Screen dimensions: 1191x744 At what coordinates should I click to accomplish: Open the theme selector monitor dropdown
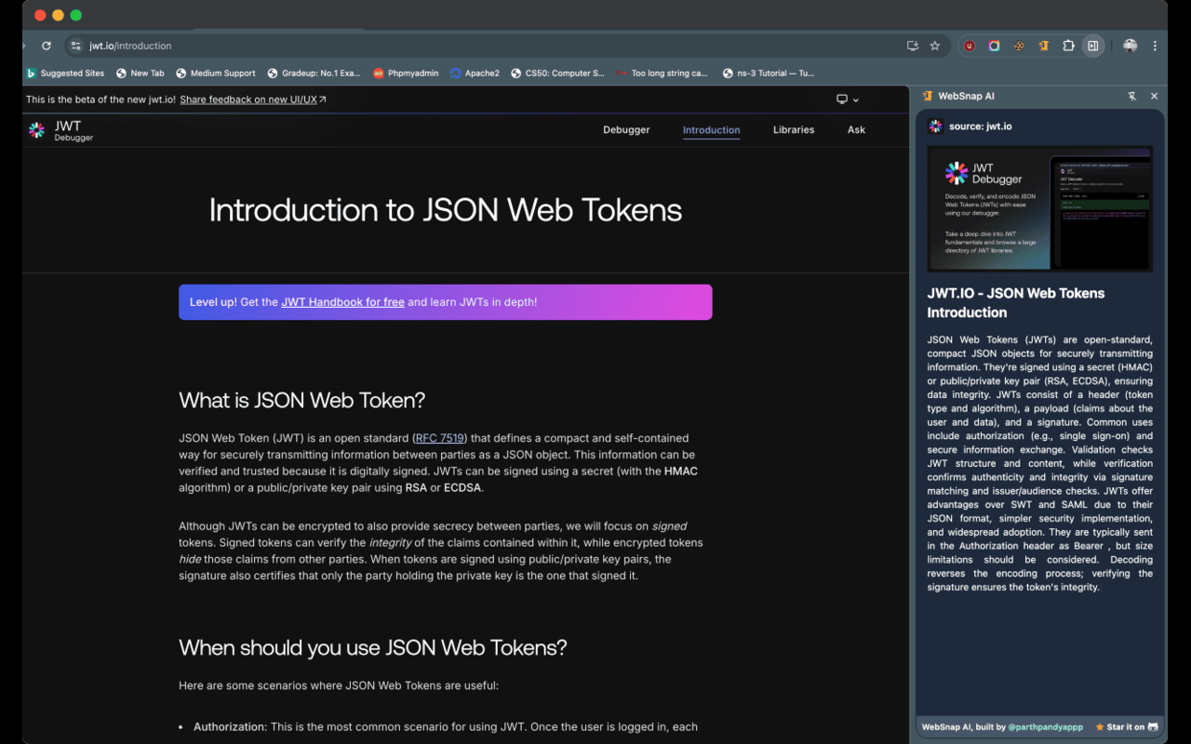click(847, 100)
